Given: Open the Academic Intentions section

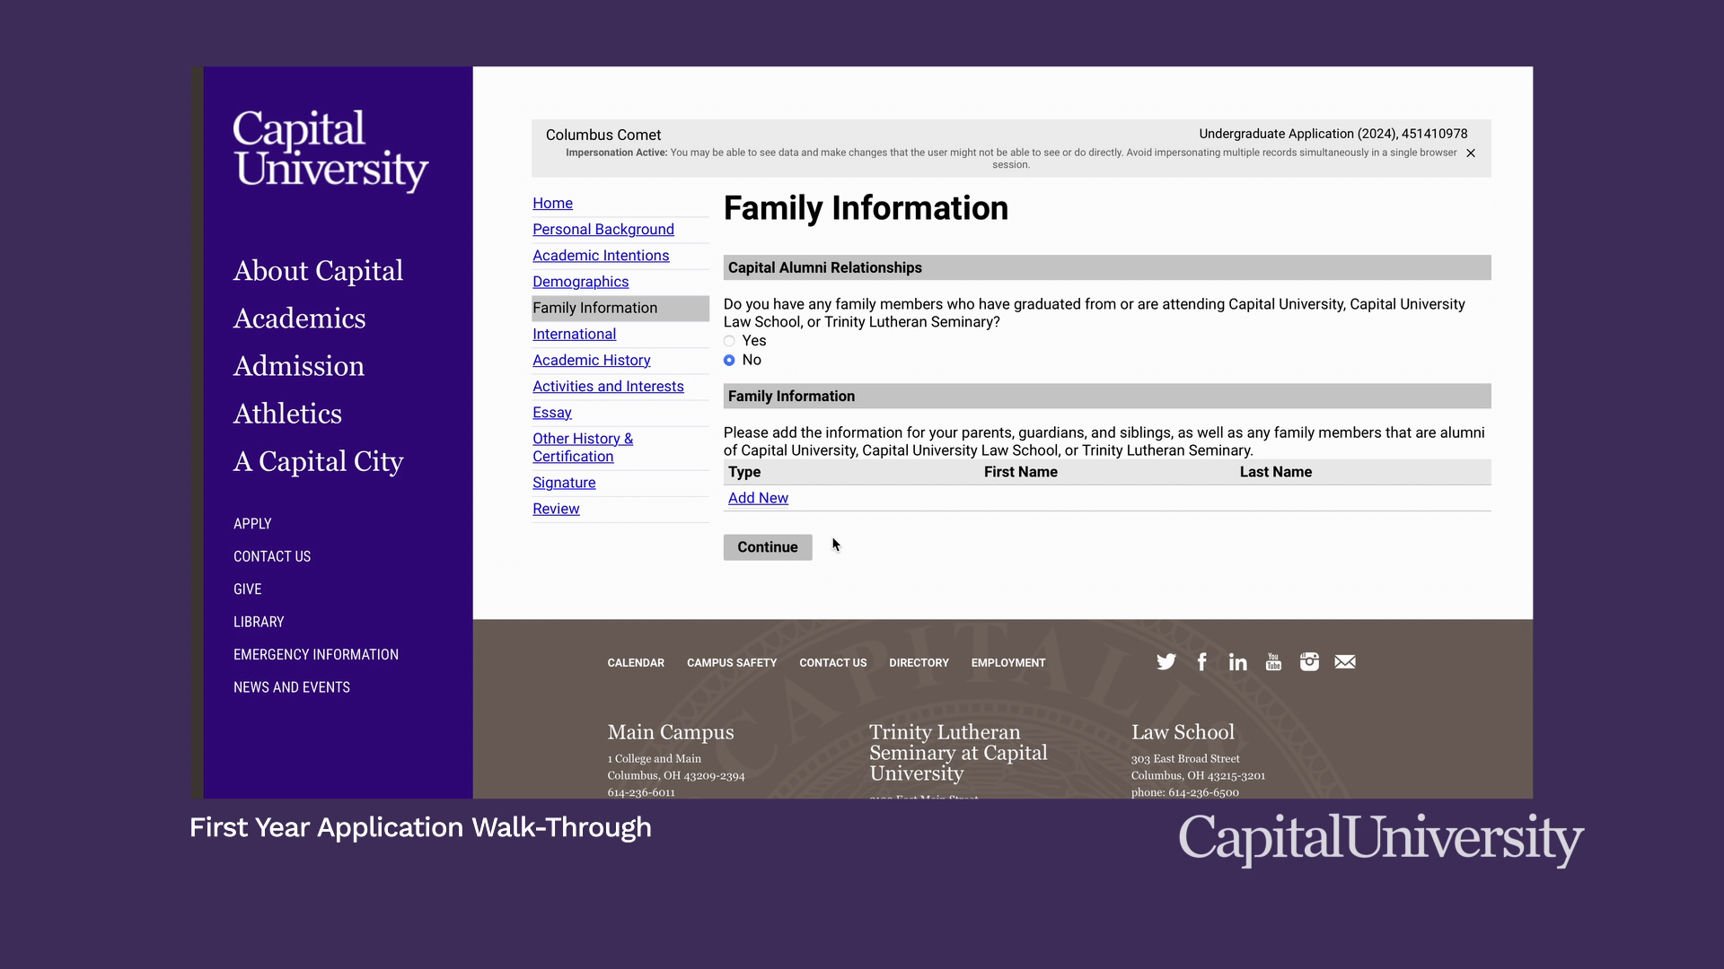Looking at the screenshot, I should [x=601, y=256].
